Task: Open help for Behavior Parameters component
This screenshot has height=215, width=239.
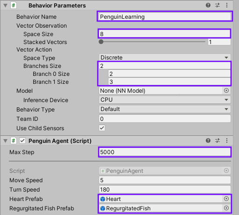Action: coord(208,5)
